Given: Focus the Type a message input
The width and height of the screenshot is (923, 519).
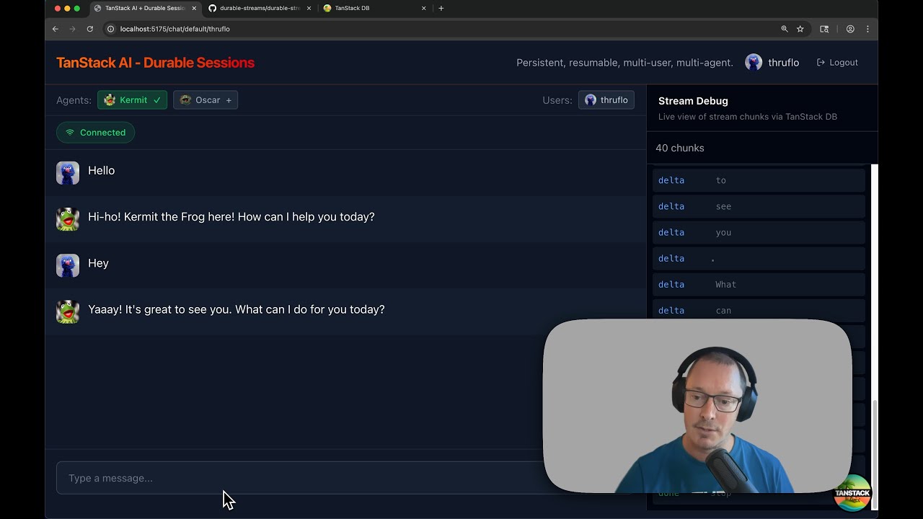Looking at the screenshot, I should [299, 478].
